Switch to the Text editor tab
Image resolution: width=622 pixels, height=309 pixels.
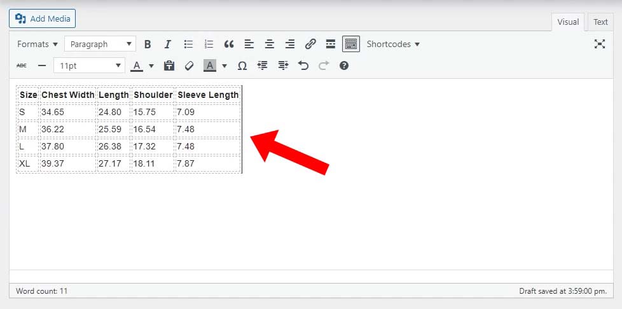click(x=600, y=22)
